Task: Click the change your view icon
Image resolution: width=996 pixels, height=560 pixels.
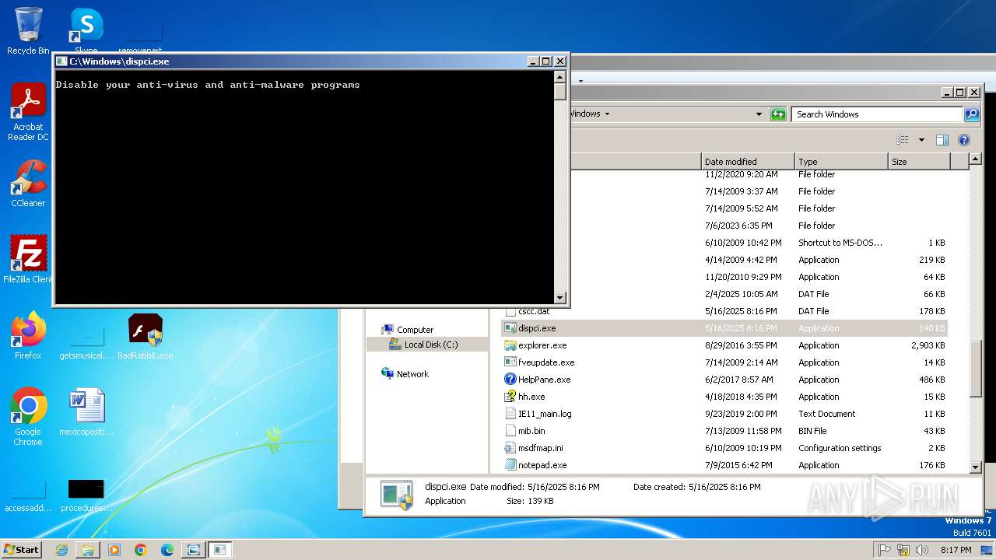Action: 903,140
